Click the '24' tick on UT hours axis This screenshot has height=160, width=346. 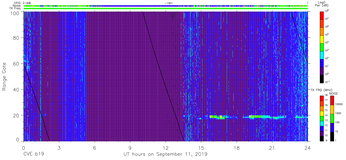click(308, 148)
